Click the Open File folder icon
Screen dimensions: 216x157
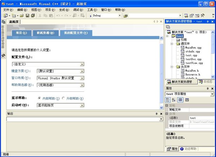pyautogui.click(x=22, y=16)
